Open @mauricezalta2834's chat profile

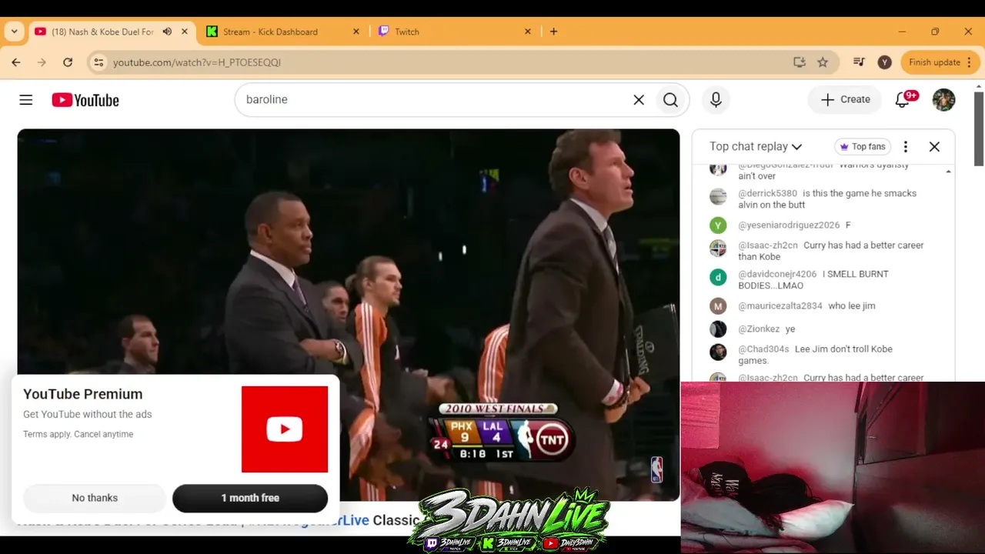(780, 306)
